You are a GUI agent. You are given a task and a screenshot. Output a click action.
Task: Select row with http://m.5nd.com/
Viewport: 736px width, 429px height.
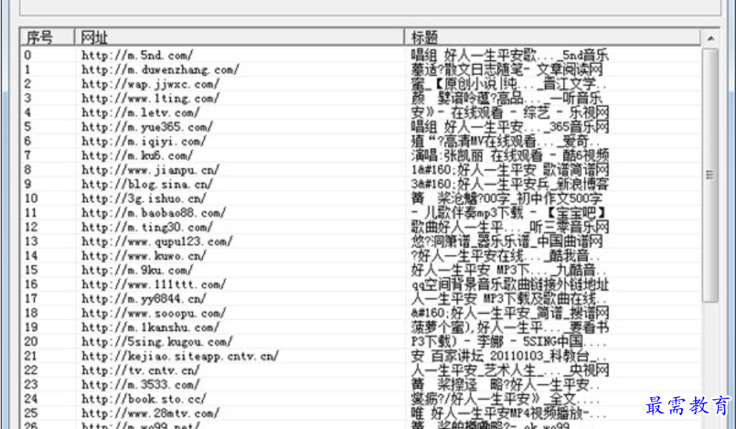(x=360, y=55)
